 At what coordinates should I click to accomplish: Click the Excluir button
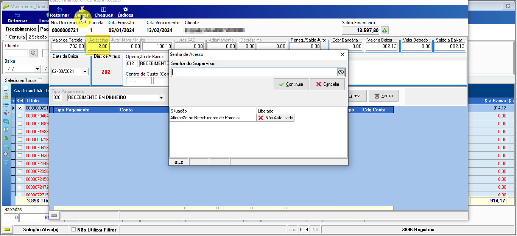383,96
